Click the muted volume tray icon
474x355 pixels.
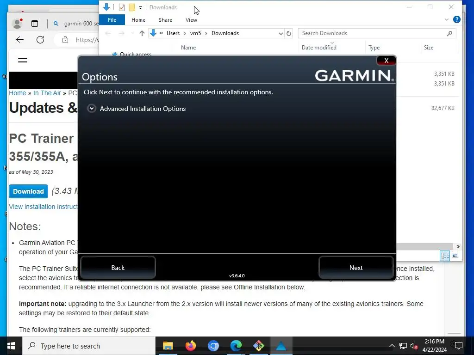414,346
